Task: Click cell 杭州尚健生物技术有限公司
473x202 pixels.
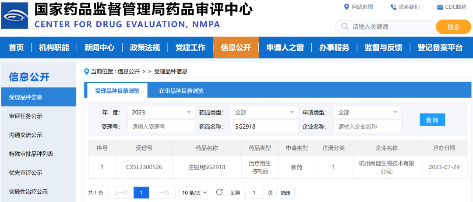Action: click(386, 168)
